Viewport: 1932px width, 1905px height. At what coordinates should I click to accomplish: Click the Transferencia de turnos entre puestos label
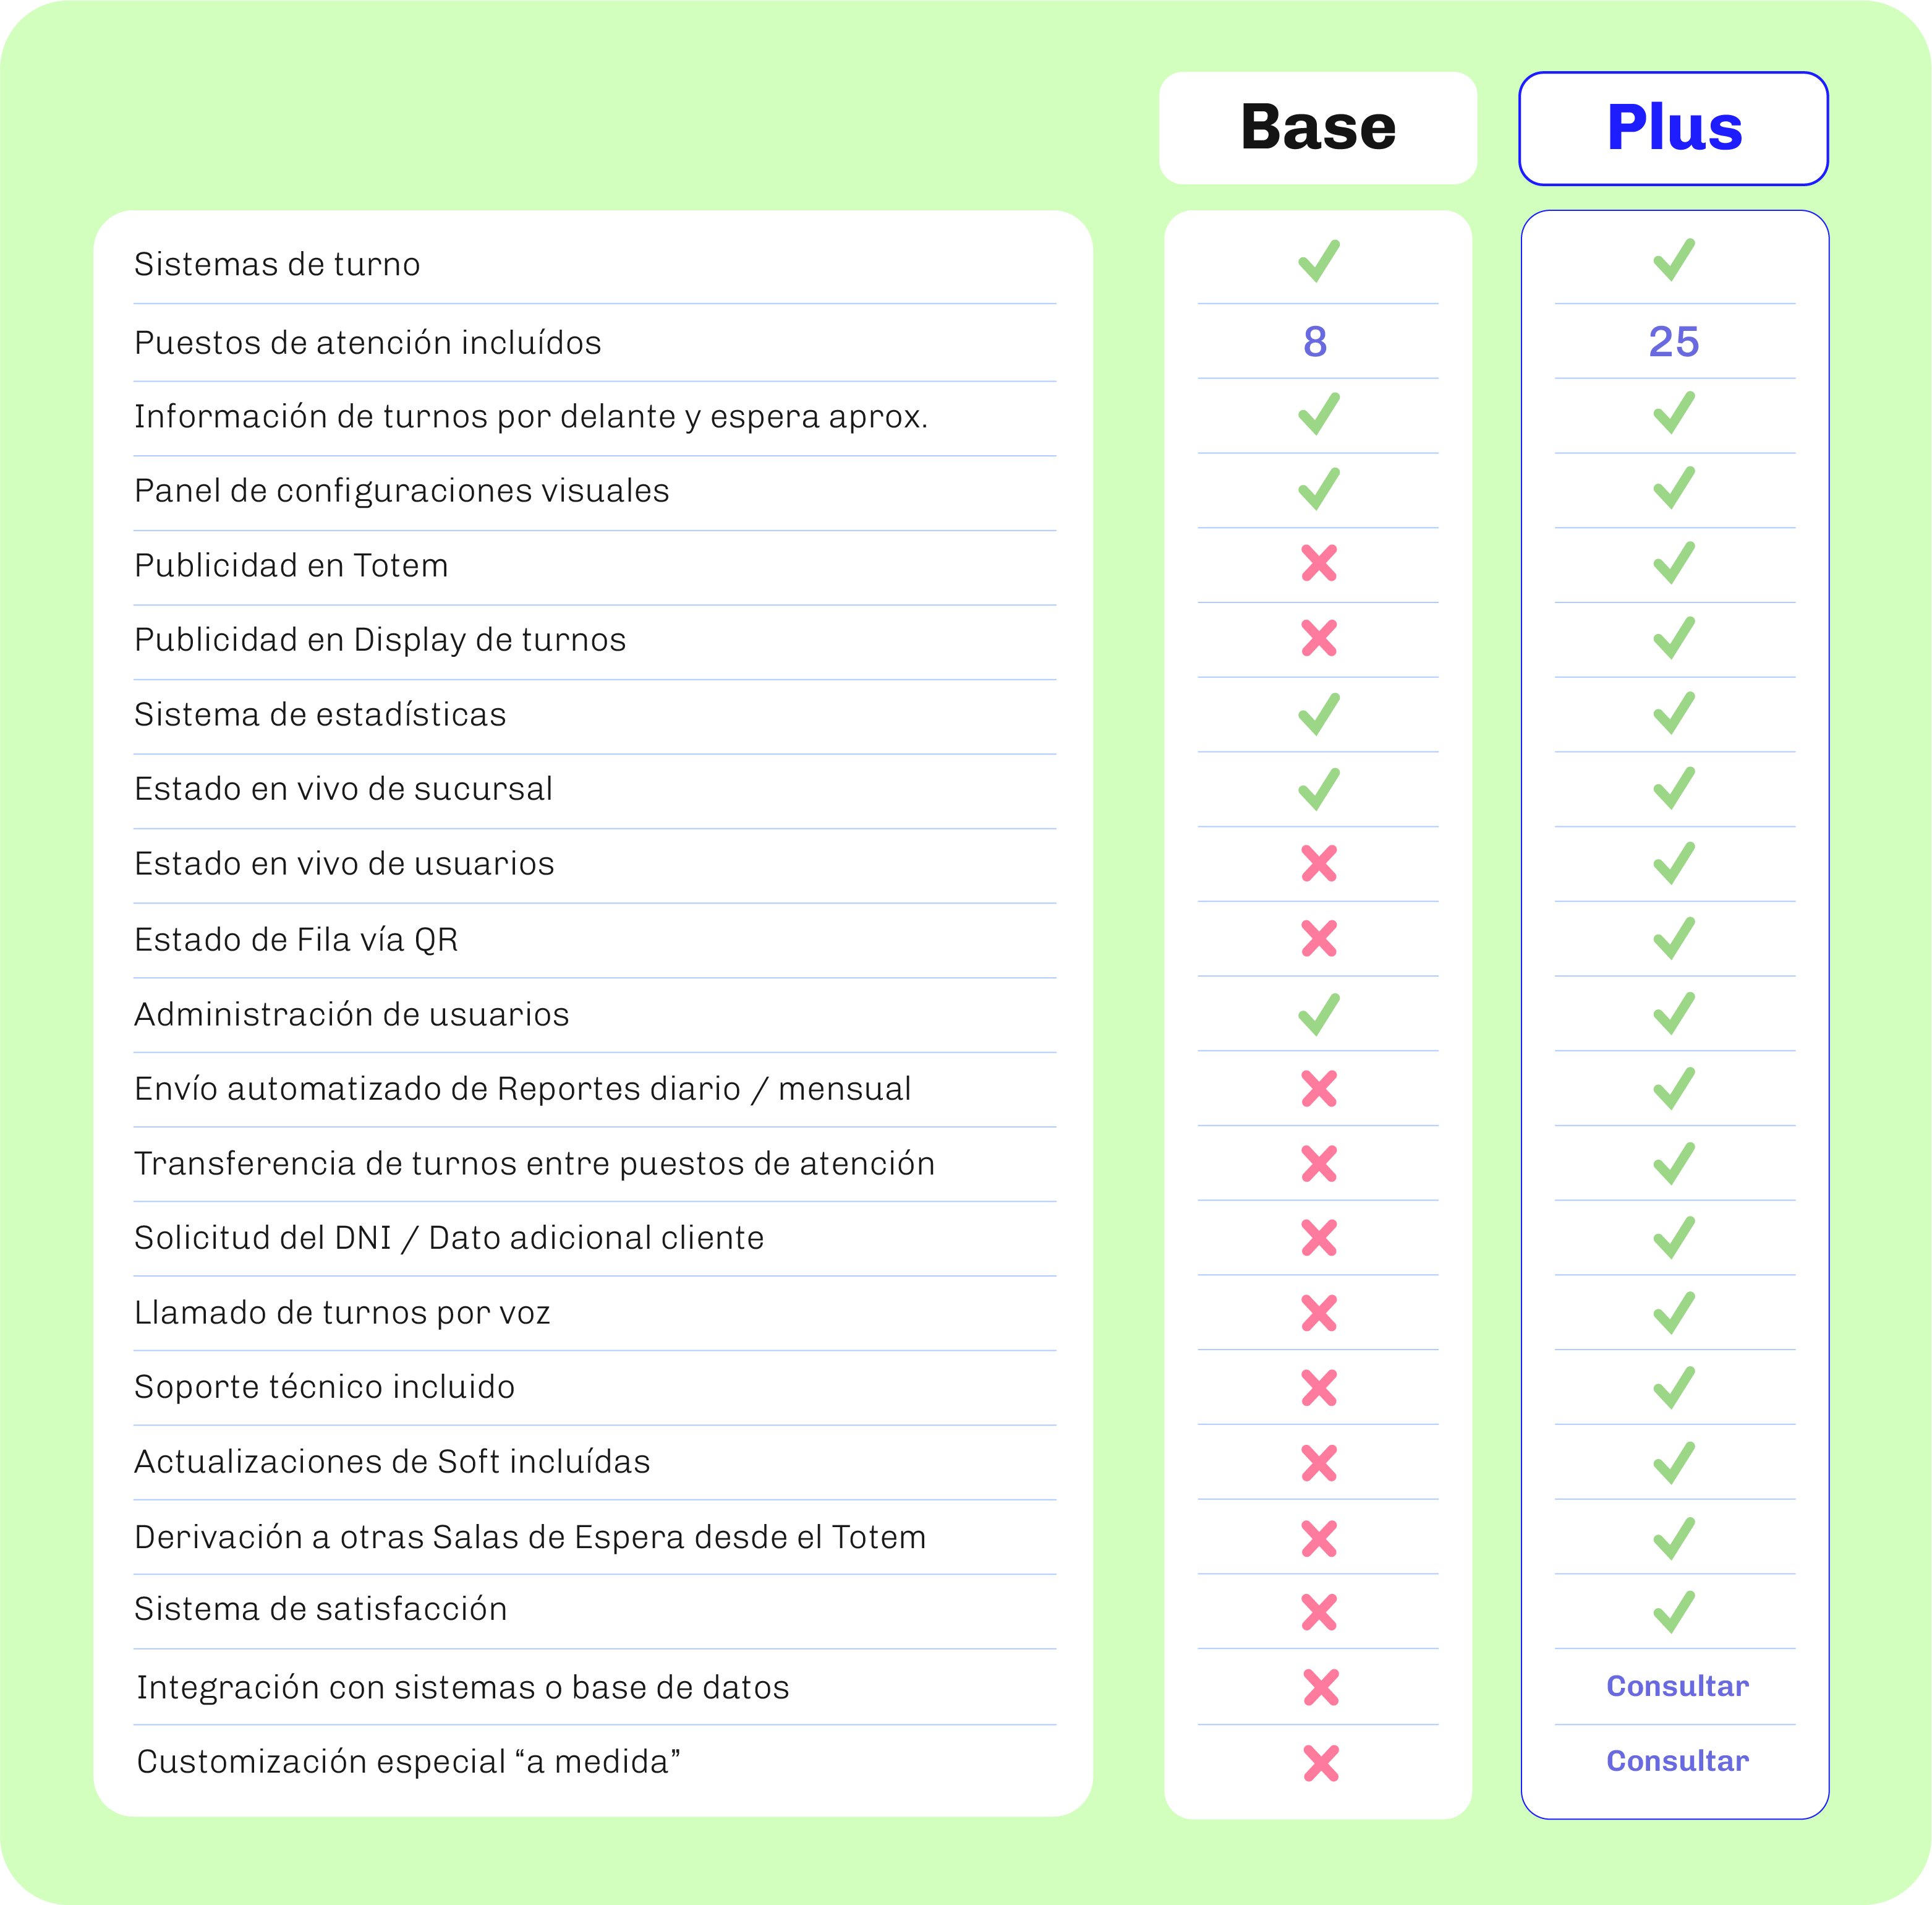[x=534, y=1163]
